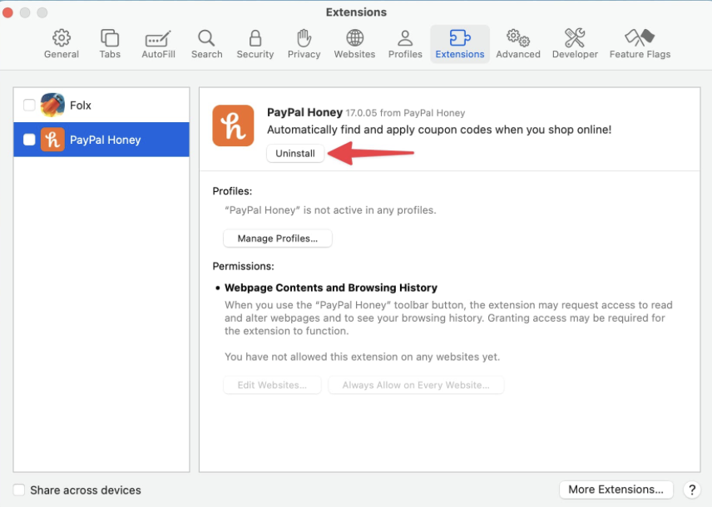Open help with the question mark button
The image size is (712, 507).
click(x=691, y=490)
